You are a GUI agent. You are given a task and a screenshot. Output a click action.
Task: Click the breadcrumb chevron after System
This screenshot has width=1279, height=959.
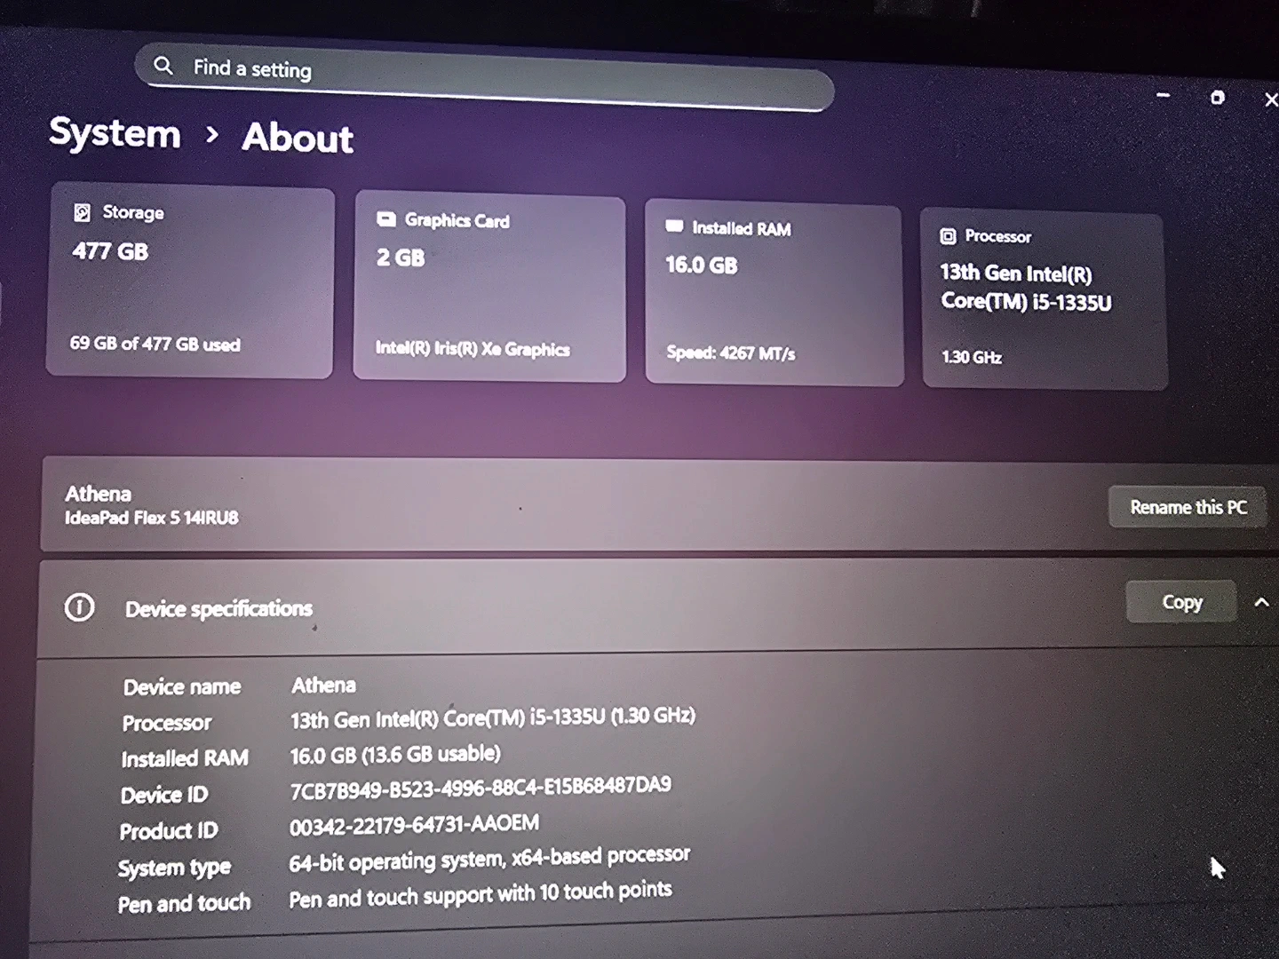[x=211, y=135]
